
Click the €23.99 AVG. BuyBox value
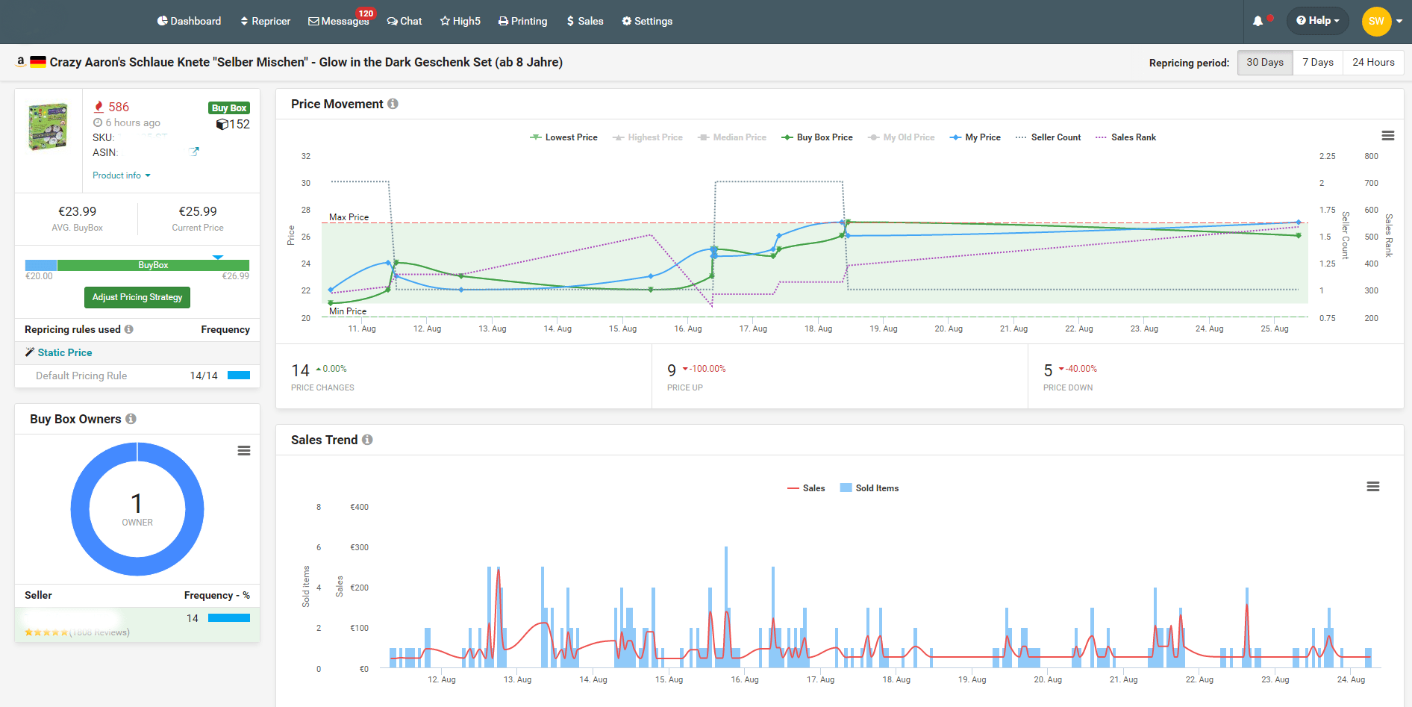click(x=78, y=211)
